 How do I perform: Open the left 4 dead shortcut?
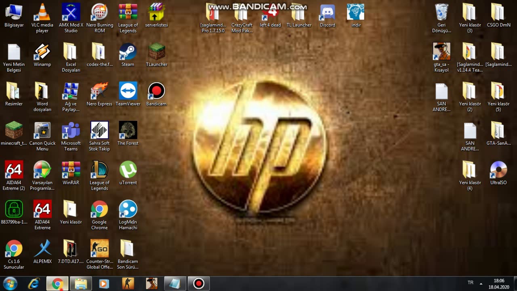pos(270,16)
